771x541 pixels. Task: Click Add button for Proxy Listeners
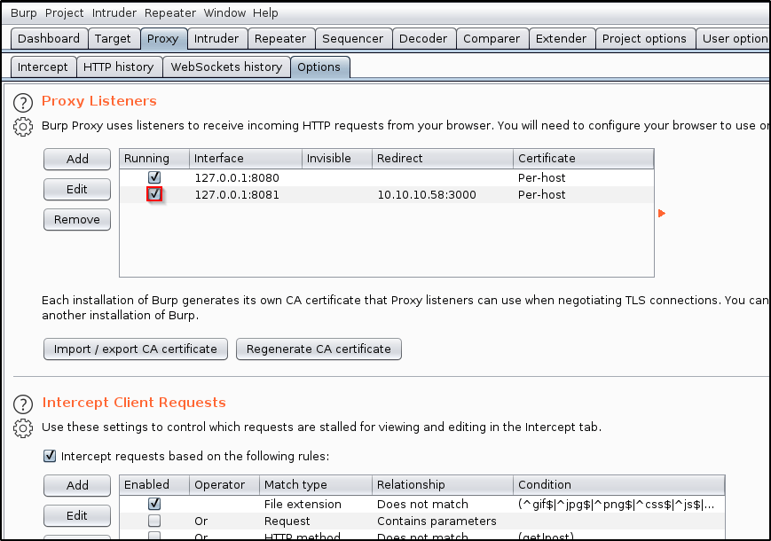click(77, 160)
